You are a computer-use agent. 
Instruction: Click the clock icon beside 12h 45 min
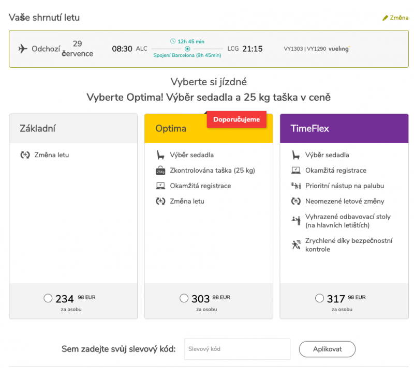173,41
